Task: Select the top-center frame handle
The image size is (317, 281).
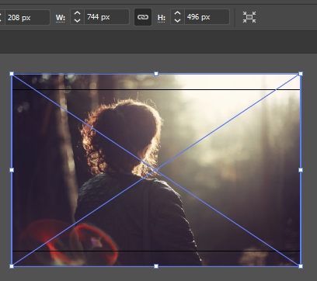Action: 156,74
